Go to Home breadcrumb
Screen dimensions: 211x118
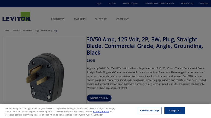point(7,31)
